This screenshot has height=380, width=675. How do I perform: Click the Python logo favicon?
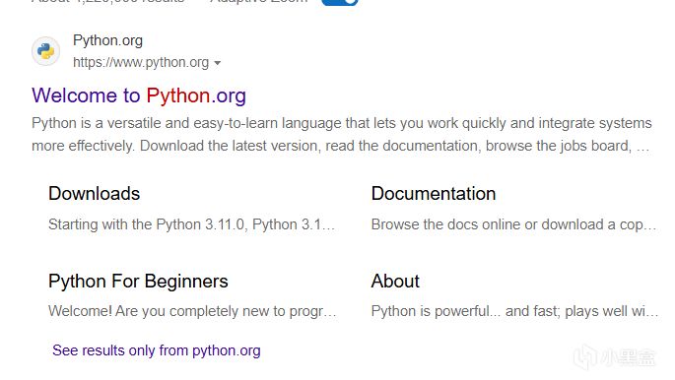point(45,51)
